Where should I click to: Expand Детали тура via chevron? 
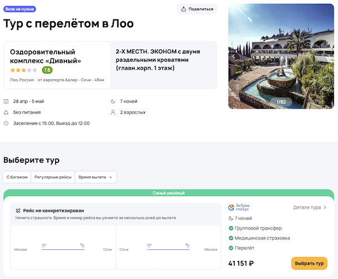click(x=324, y=207)
